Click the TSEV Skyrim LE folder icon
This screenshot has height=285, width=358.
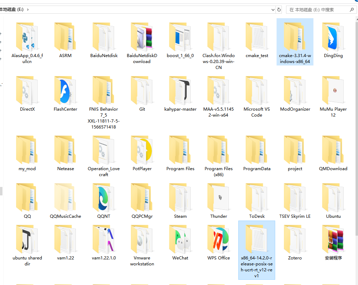click(x=295, y=197)
